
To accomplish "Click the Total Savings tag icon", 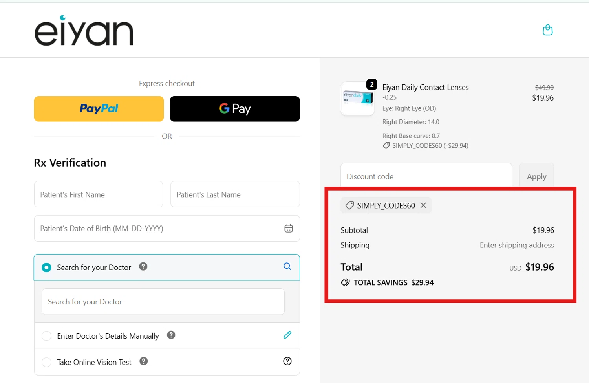I will coord(345,282).
